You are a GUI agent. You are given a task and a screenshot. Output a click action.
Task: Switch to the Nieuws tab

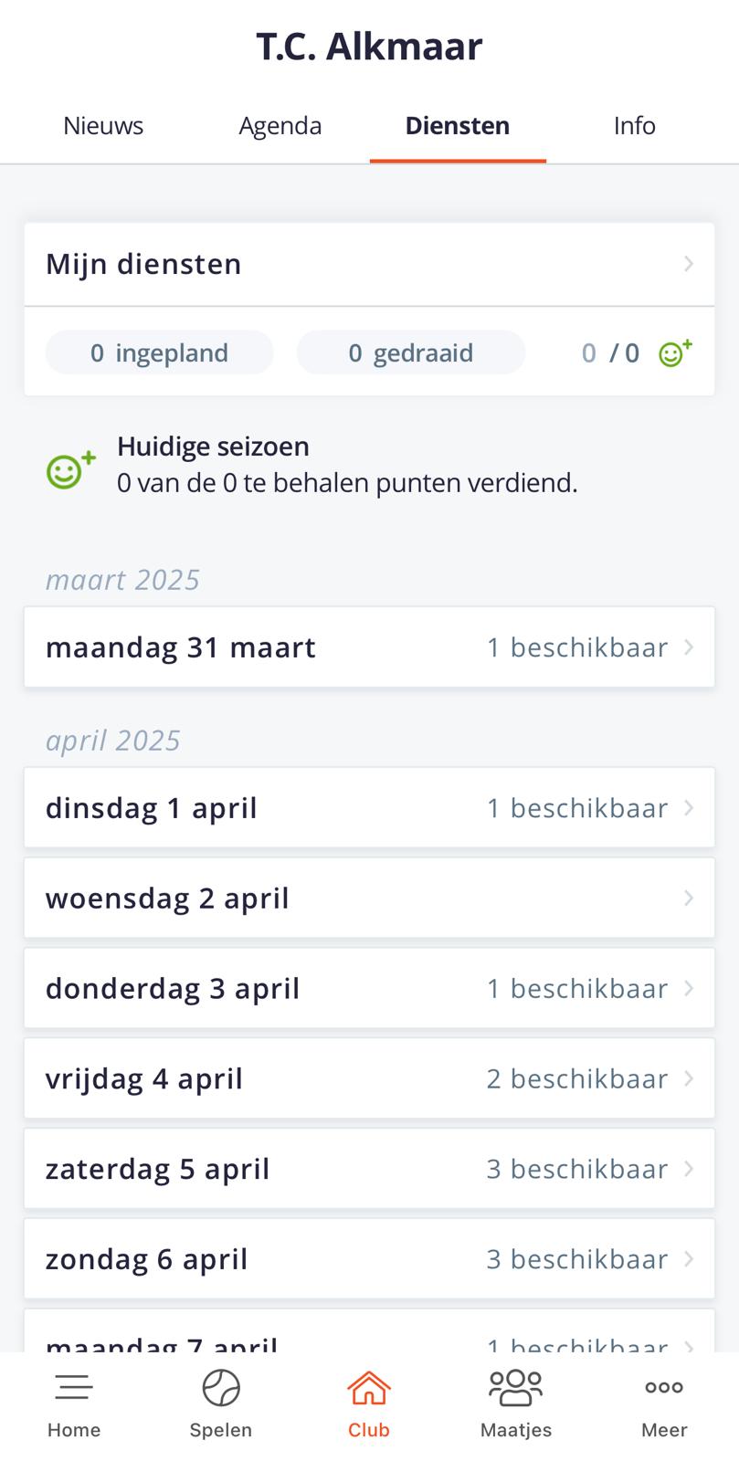point(103,125)
